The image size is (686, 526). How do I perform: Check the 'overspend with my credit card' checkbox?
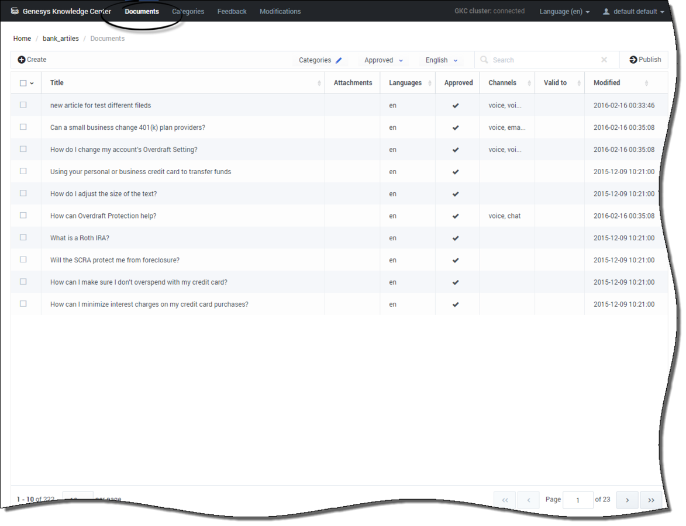[23, 282]
